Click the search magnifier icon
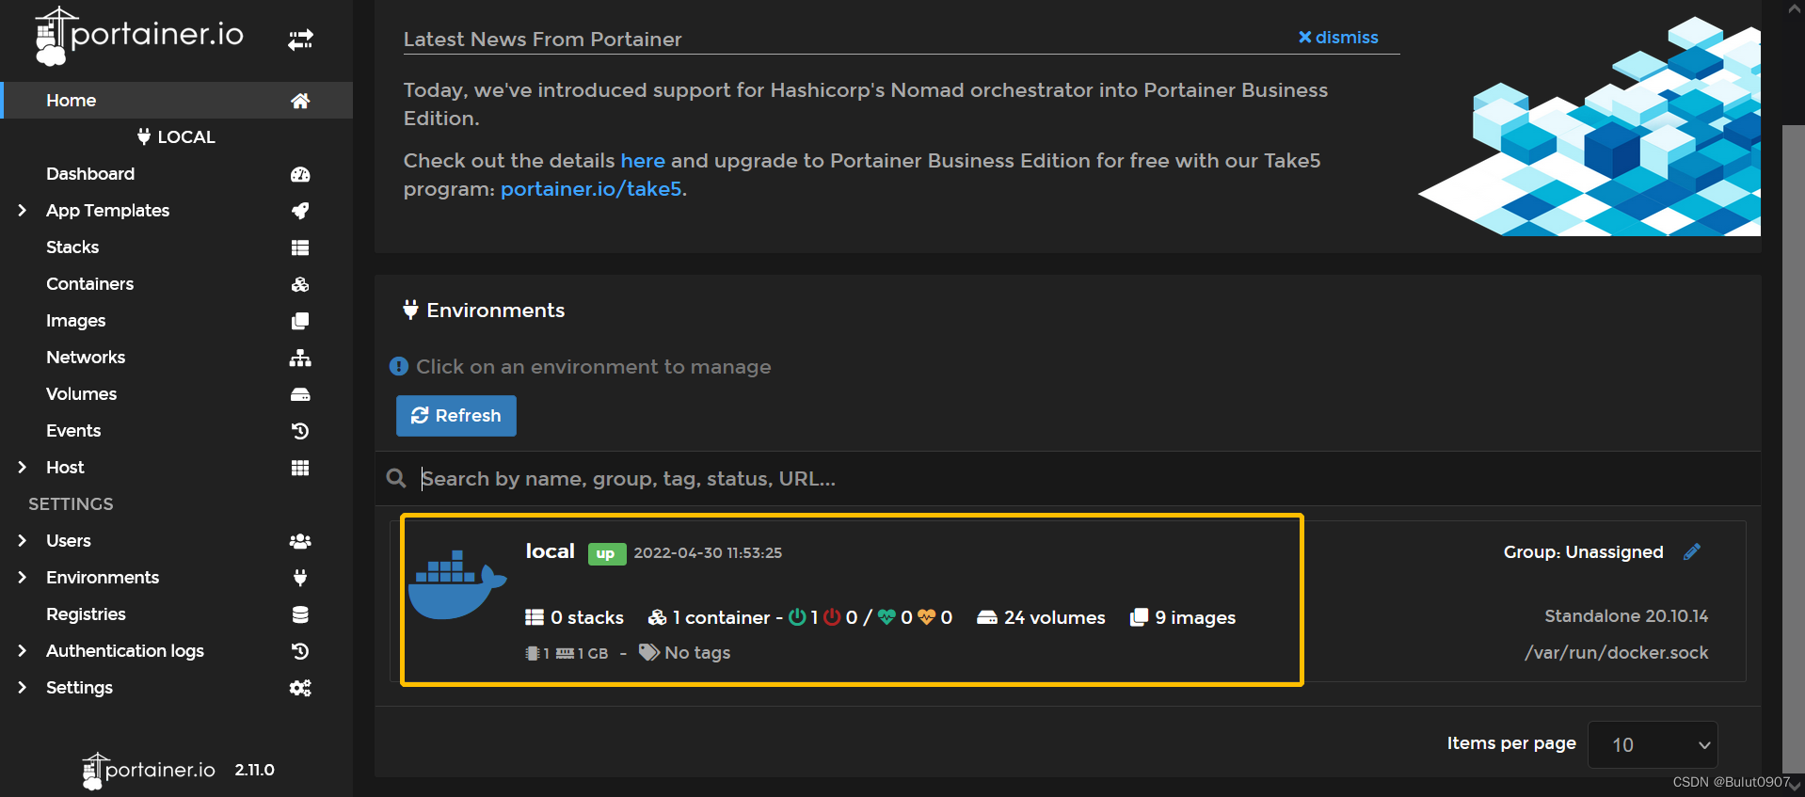The height and width of the screenshot is (797, 1805). [x=396, y=478]
